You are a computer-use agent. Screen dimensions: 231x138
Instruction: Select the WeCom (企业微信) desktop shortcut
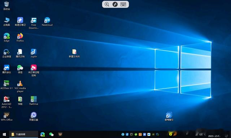6,53
